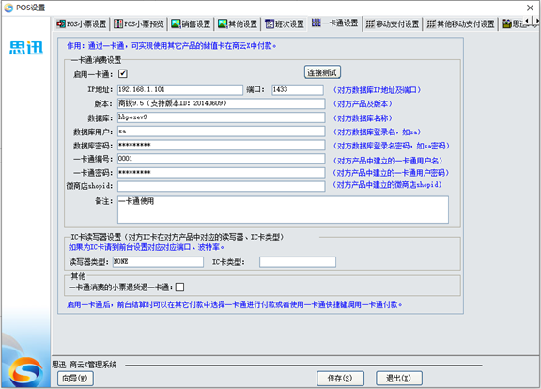Click the 端口 input field with 1433
Screen dimensions: 541x389
coord(298,90)
